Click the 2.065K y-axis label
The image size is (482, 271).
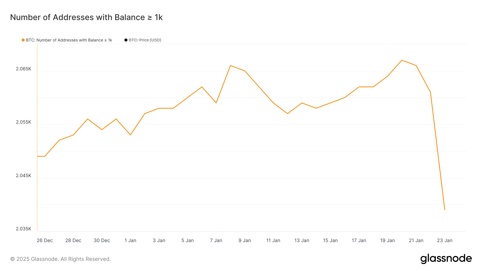[x=24, y=69]
